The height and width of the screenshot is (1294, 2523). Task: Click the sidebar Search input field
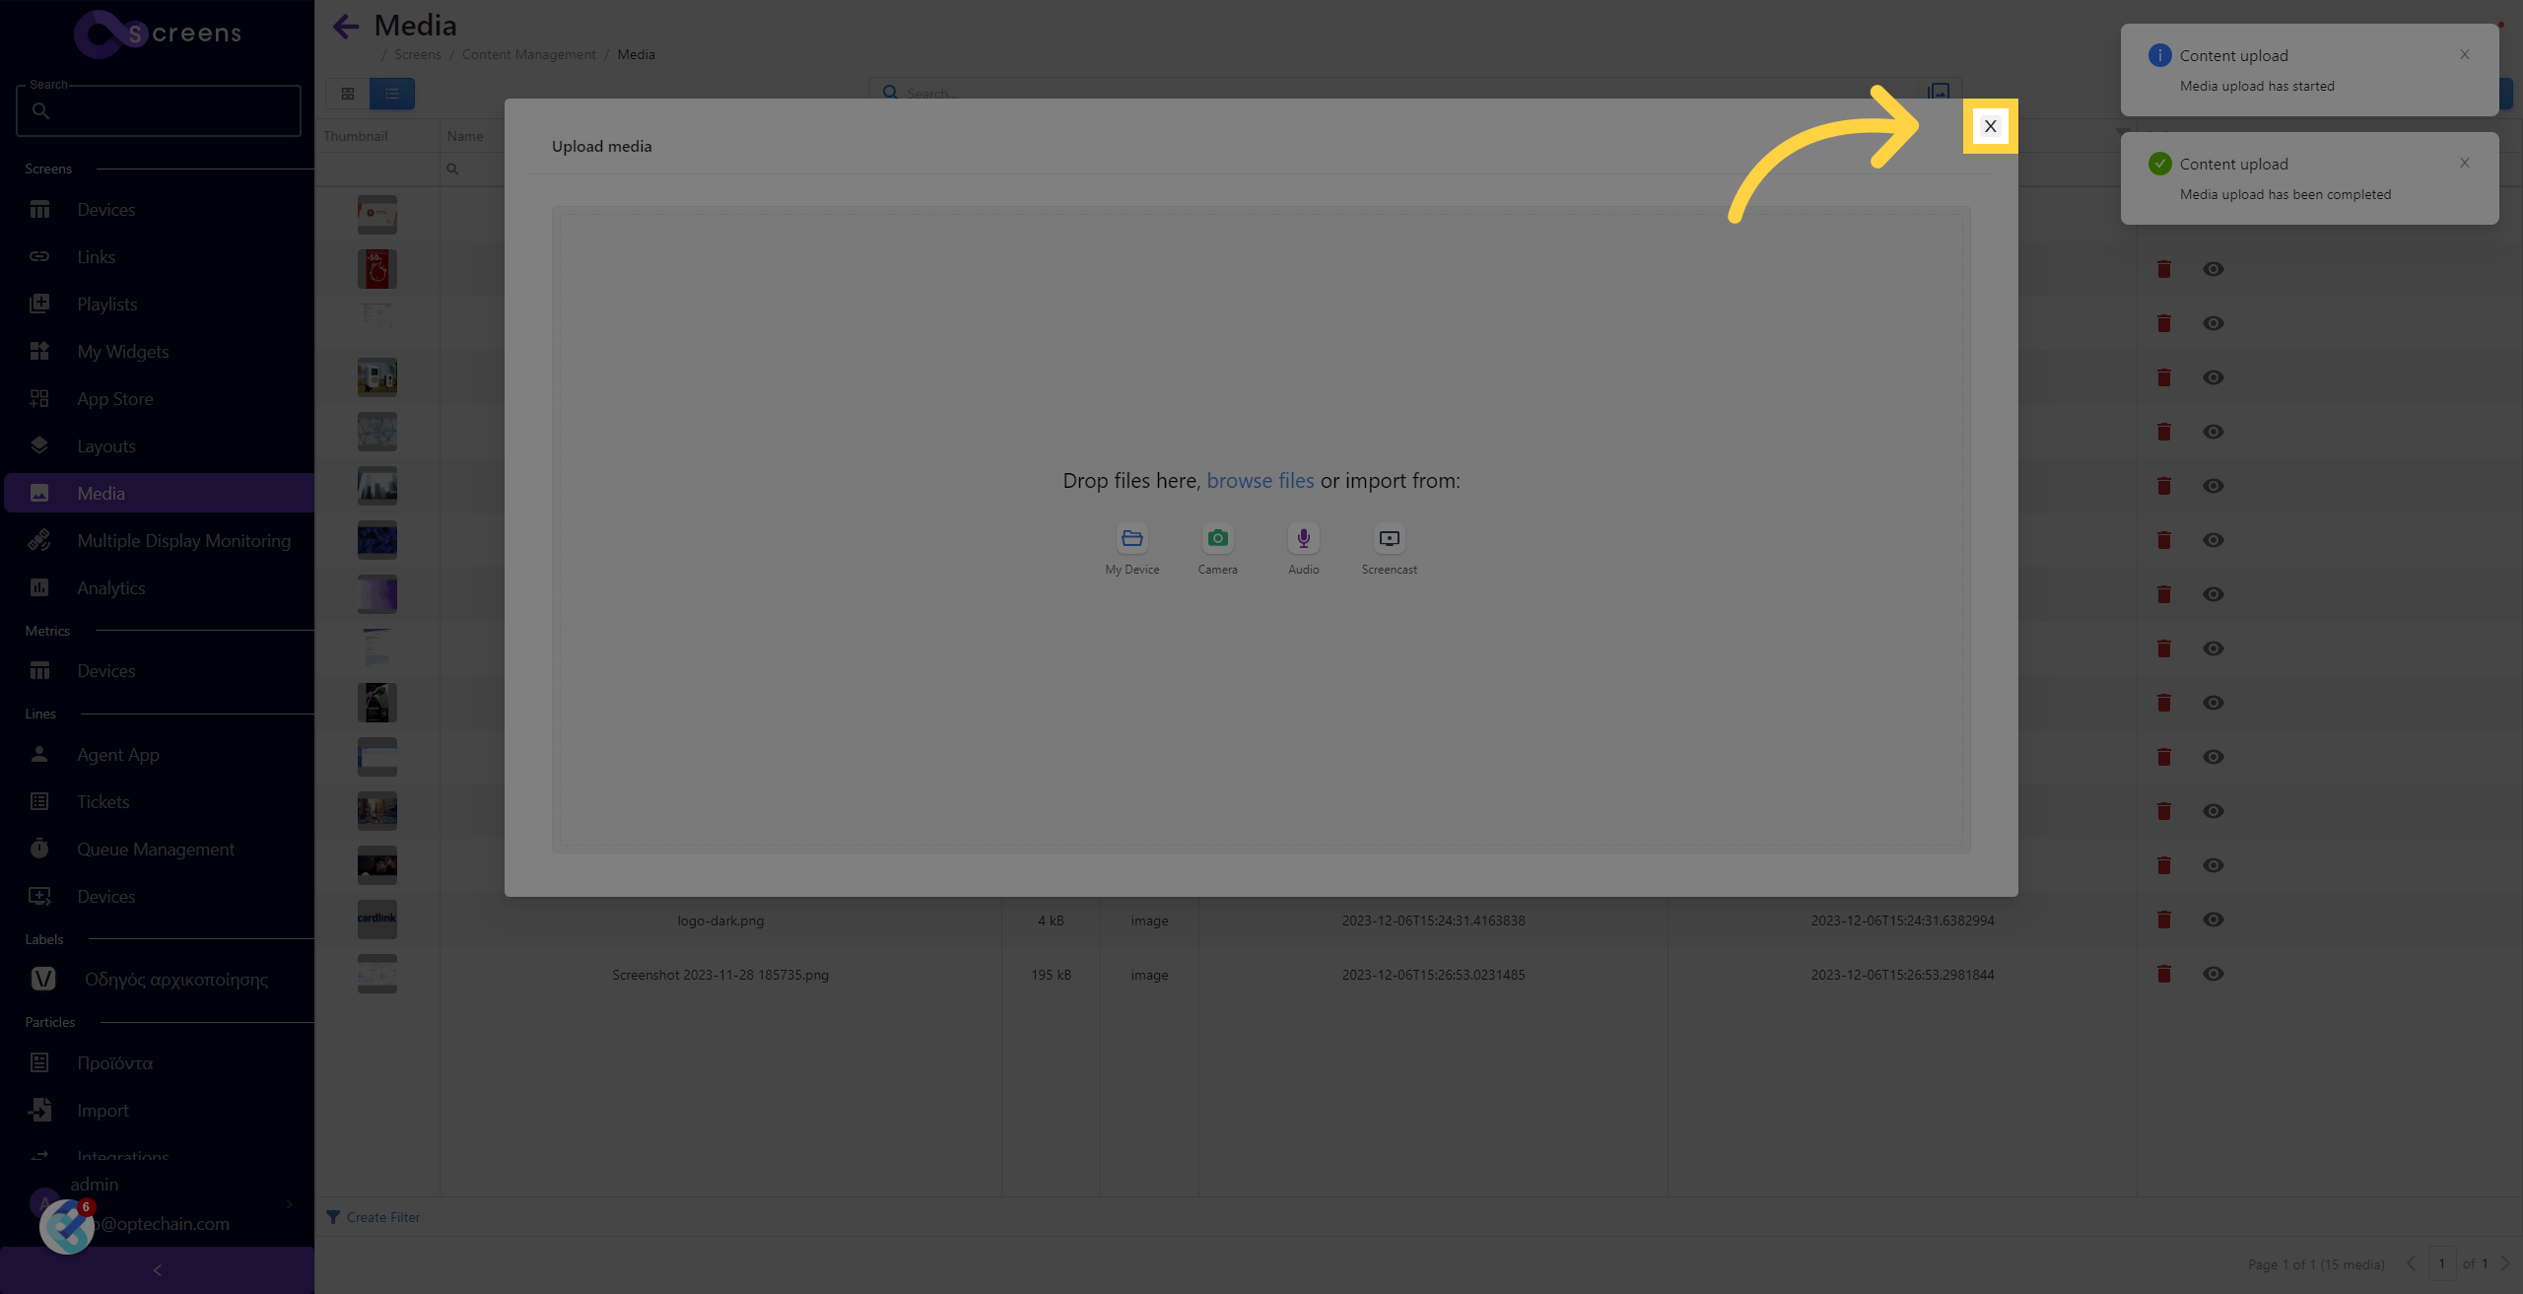point(168,111)
